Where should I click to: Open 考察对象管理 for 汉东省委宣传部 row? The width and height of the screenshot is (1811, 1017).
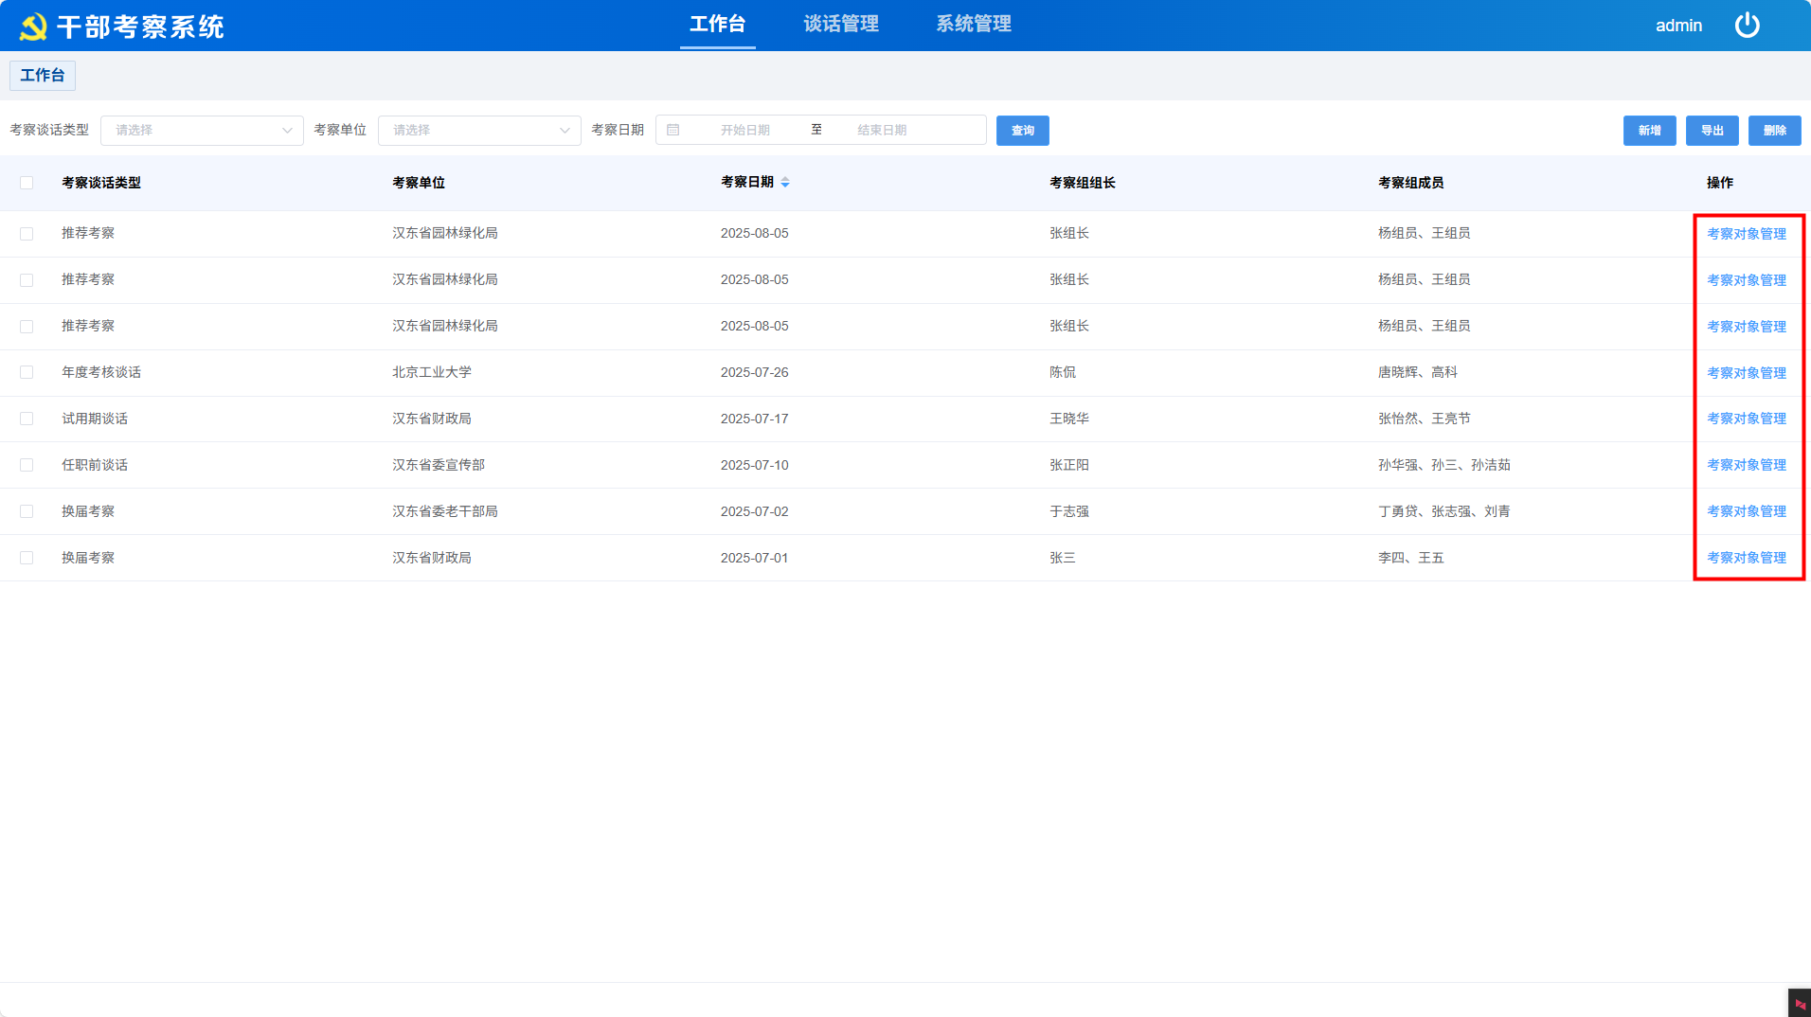pyautogui.click(x=1746, y=465)
